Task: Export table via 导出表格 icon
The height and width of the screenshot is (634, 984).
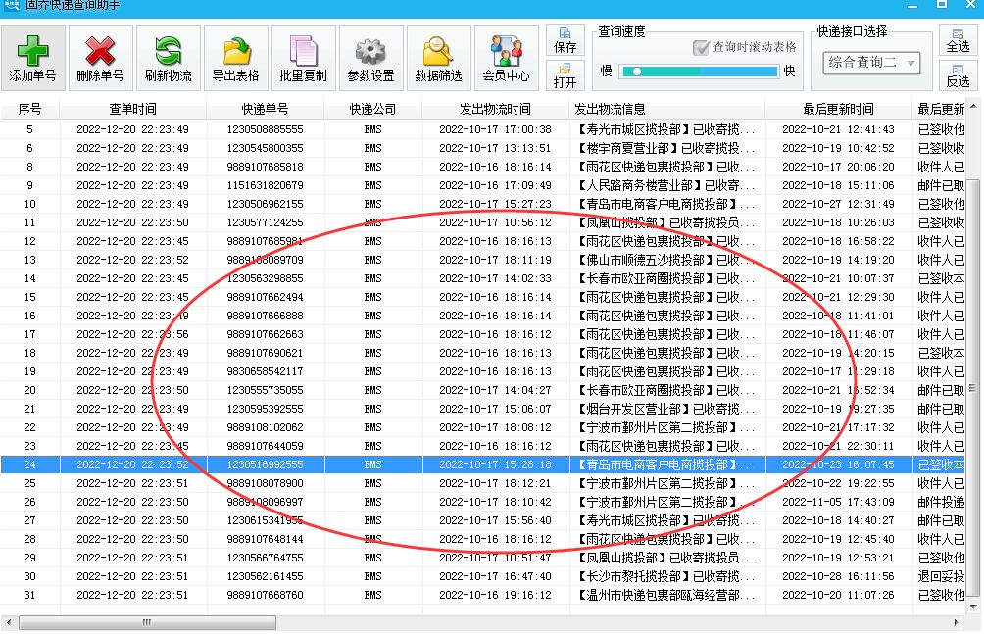Action: click(236, 59)
